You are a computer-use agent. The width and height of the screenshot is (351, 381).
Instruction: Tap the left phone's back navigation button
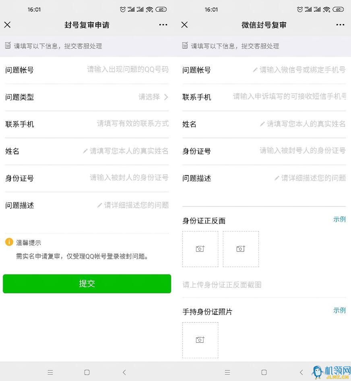pyautogui.click(x=124, y=372)
